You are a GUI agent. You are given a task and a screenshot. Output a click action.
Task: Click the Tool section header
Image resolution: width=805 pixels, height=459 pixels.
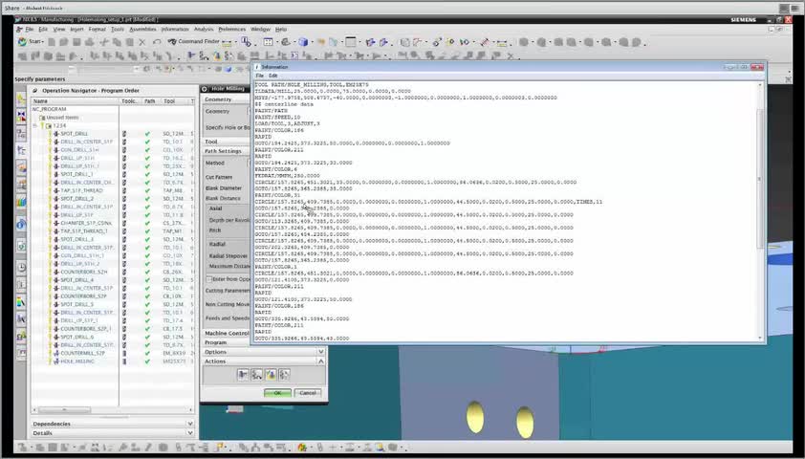(x=227, y=142)
